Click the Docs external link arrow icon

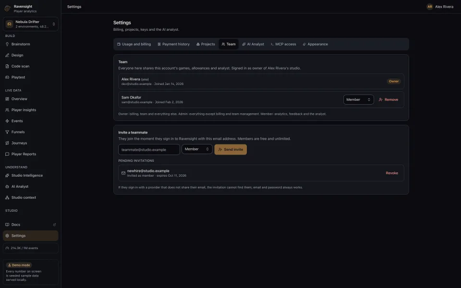pos(54,225)
